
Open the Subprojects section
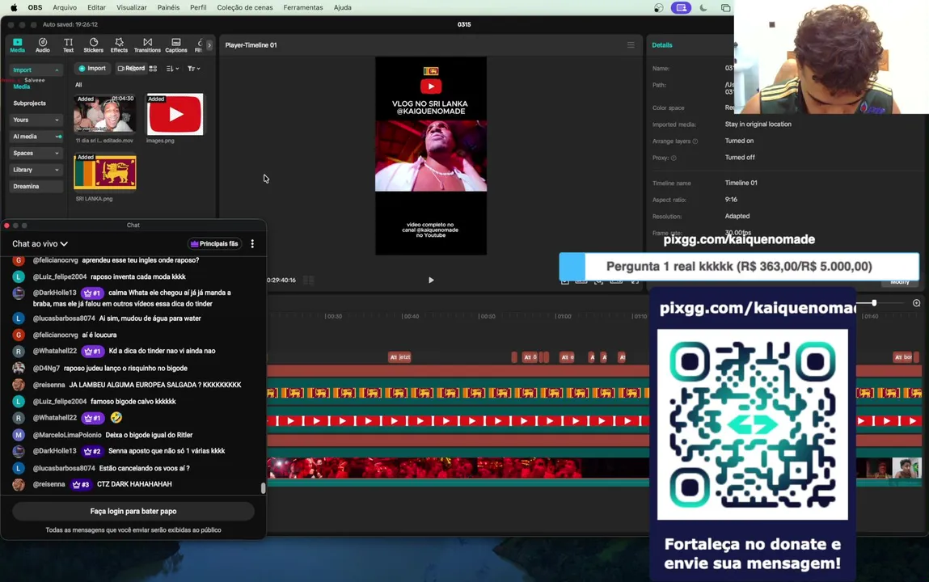point(36,103)
